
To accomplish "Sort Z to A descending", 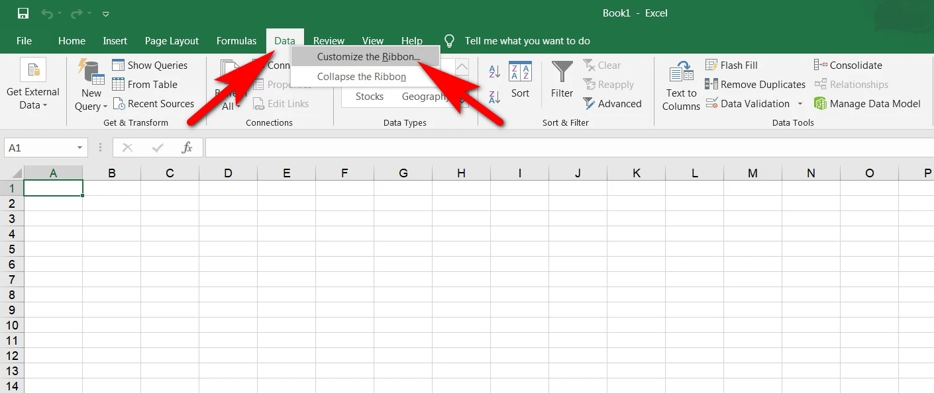I will point(494,97).
